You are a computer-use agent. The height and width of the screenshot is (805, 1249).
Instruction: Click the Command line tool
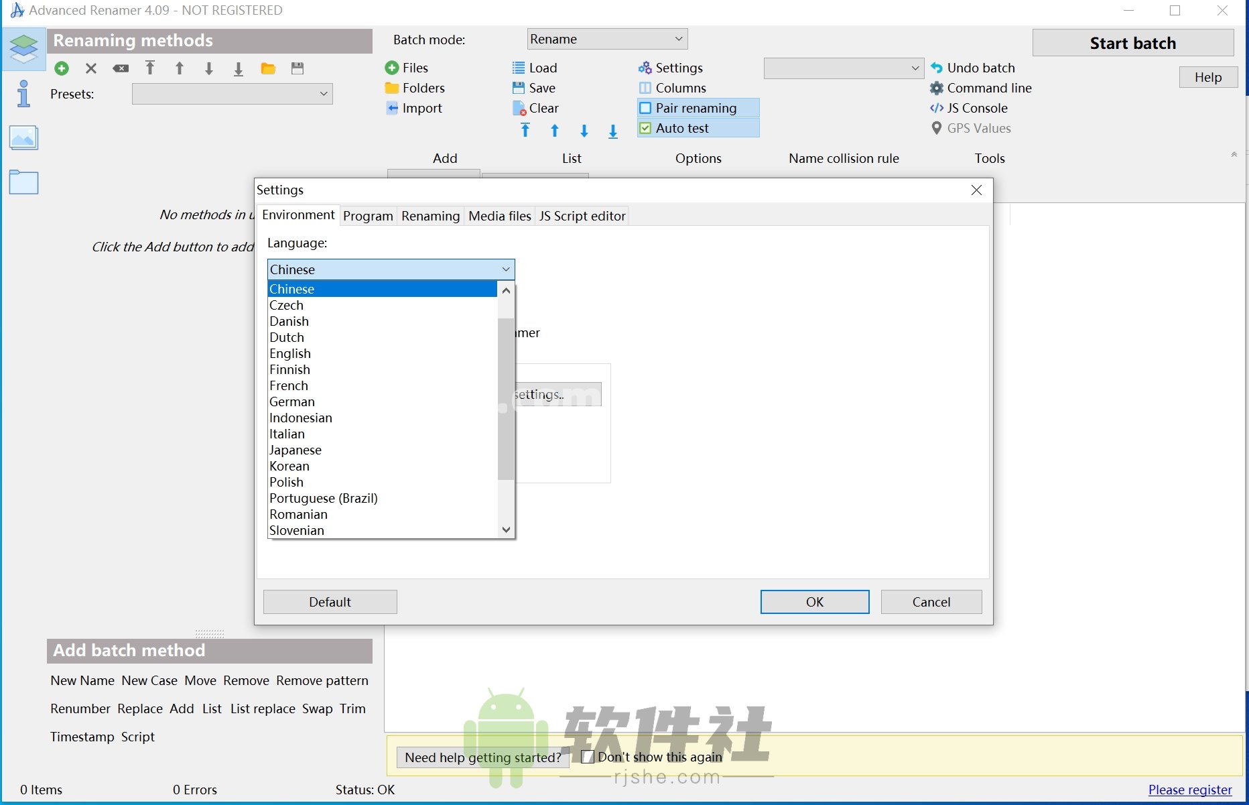coord(987,88)
